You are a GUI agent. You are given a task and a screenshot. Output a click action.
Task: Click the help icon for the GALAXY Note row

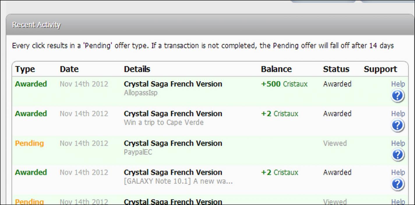click(x=398, y=184)
